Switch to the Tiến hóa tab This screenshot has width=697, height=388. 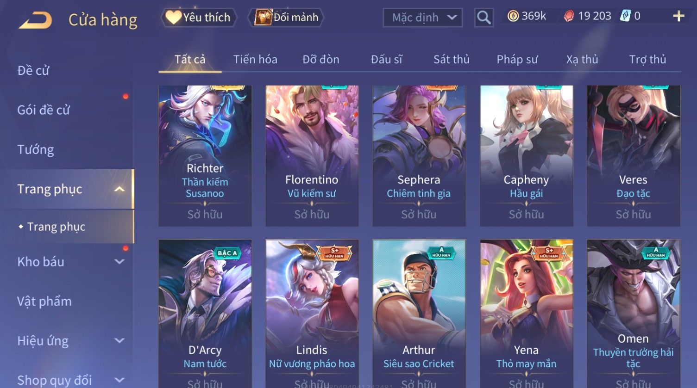tap(255, 60)
